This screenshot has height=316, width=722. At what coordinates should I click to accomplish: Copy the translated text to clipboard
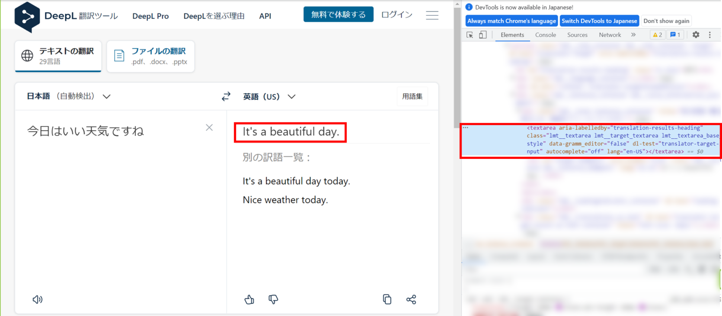coord(387,299)
